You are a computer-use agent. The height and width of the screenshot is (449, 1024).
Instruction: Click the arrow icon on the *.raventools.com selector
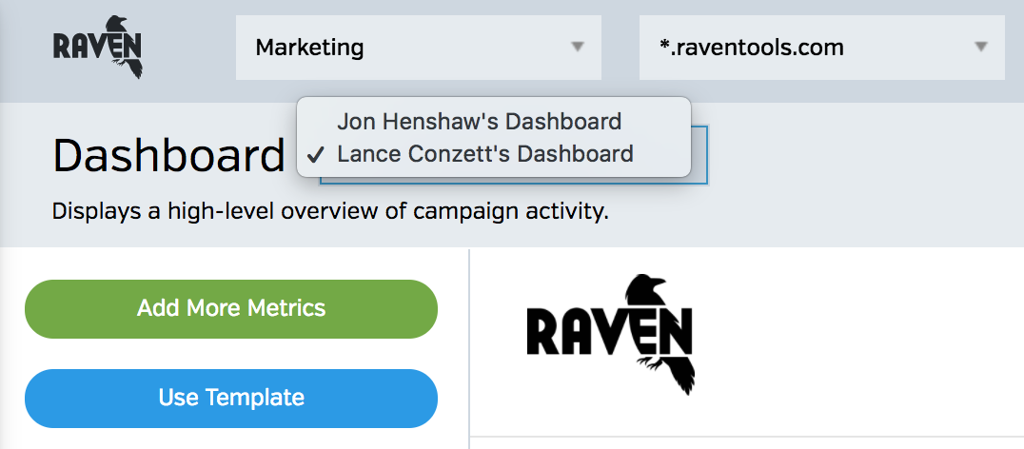(x=980, y=47)
